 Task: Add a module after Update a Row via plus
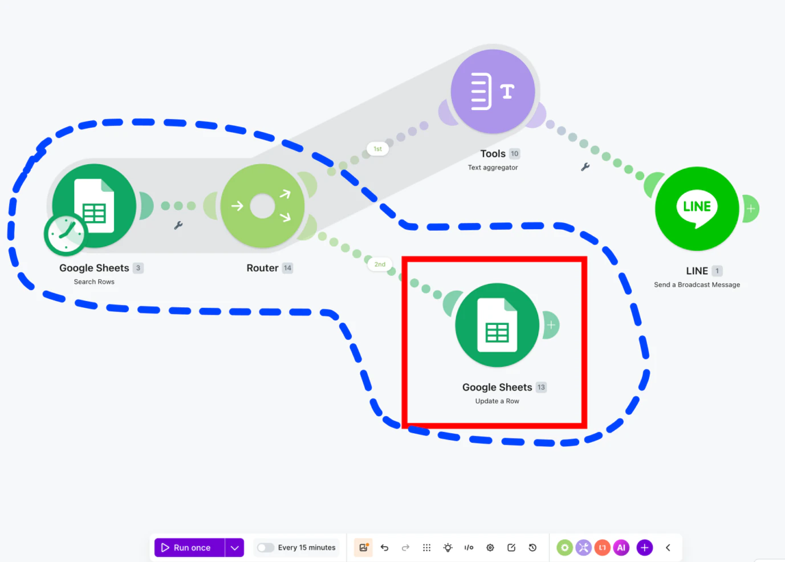coord(551,325)
